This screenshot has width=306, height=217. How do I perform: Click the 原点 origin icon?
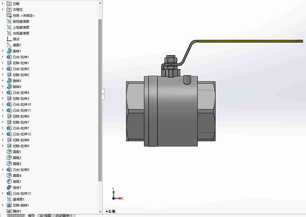pos(9,39)
